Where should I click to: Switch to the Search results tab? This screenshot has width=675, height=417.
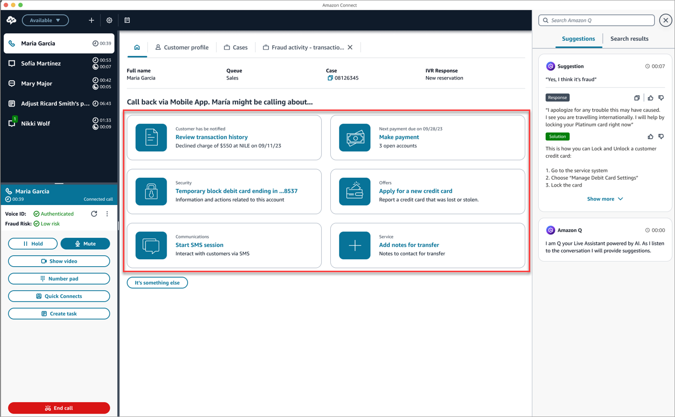click(x=629, y=39)
